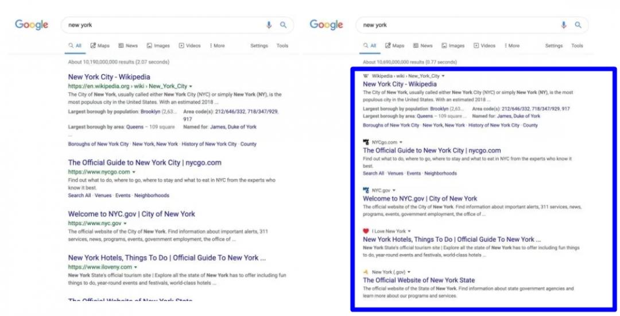Click the magnifier search button on right page
The height and width of the screenshot is (316, 620).
(x=578, y=25)
